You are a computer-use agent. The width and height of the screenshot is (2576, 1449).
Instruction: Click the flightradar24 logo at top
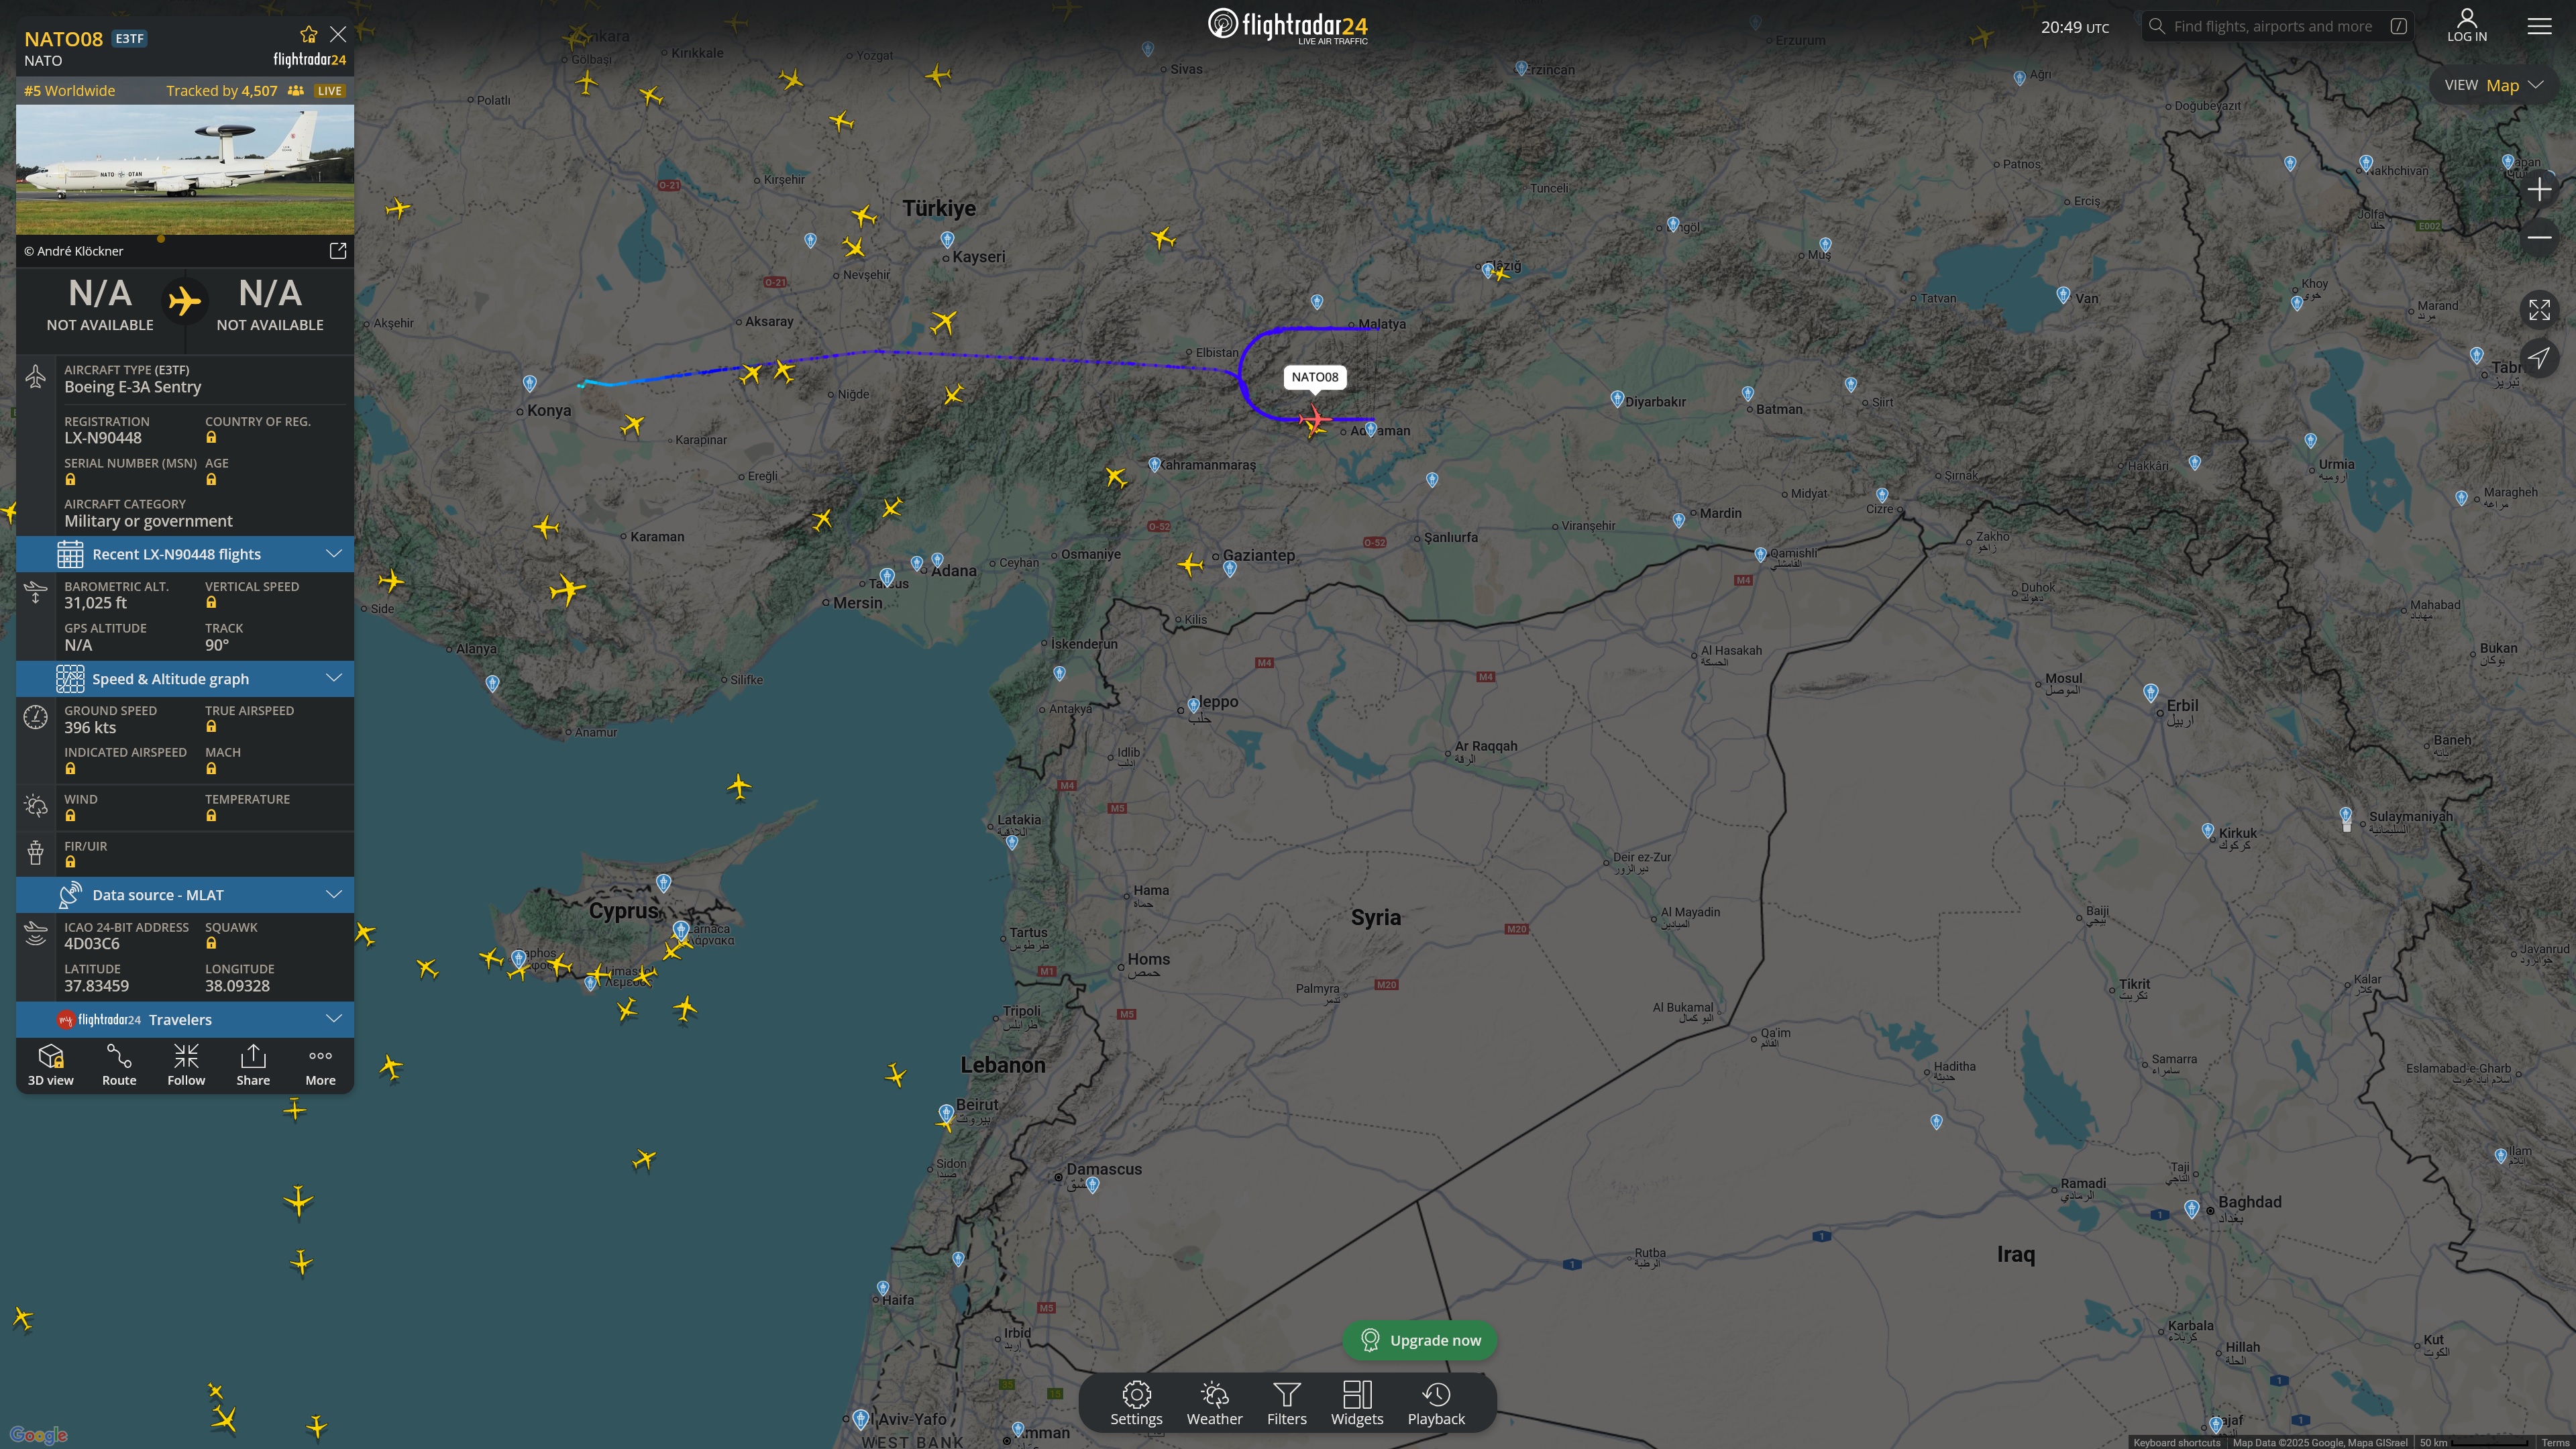click(1288, 26)
